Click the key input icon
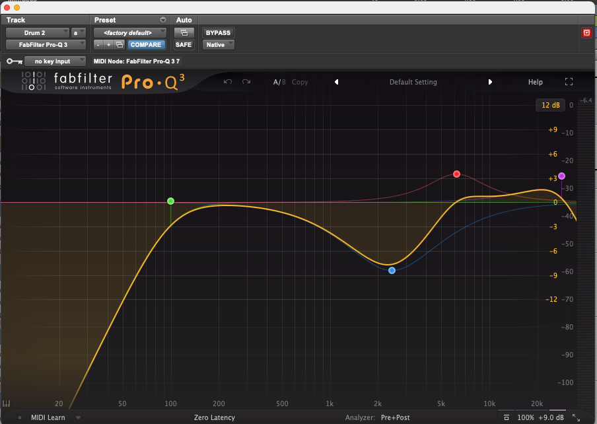Screen dimensions: 597x424 pyautogui.click(x=15, y=61)
